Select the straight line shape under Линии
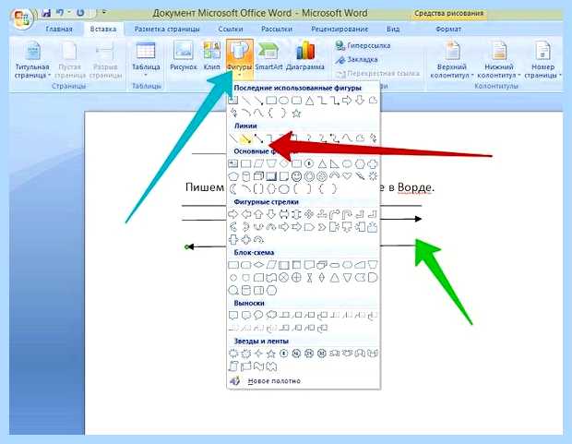The width and height of the screenshot is (572, 444). (x=232, y=138)
